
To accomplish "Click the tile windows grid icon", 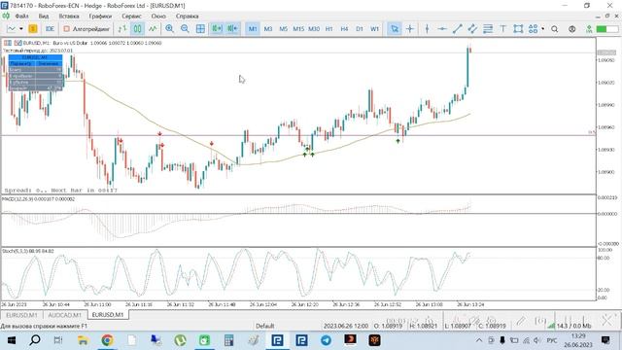I will (x=200, y=29).
